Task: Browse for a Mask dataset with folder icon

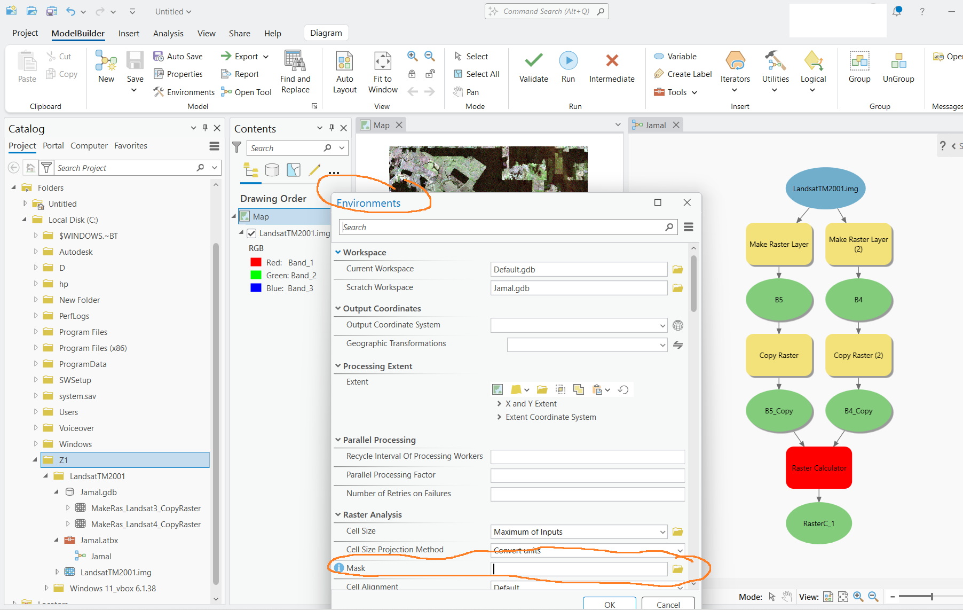Action: point(677,569)
